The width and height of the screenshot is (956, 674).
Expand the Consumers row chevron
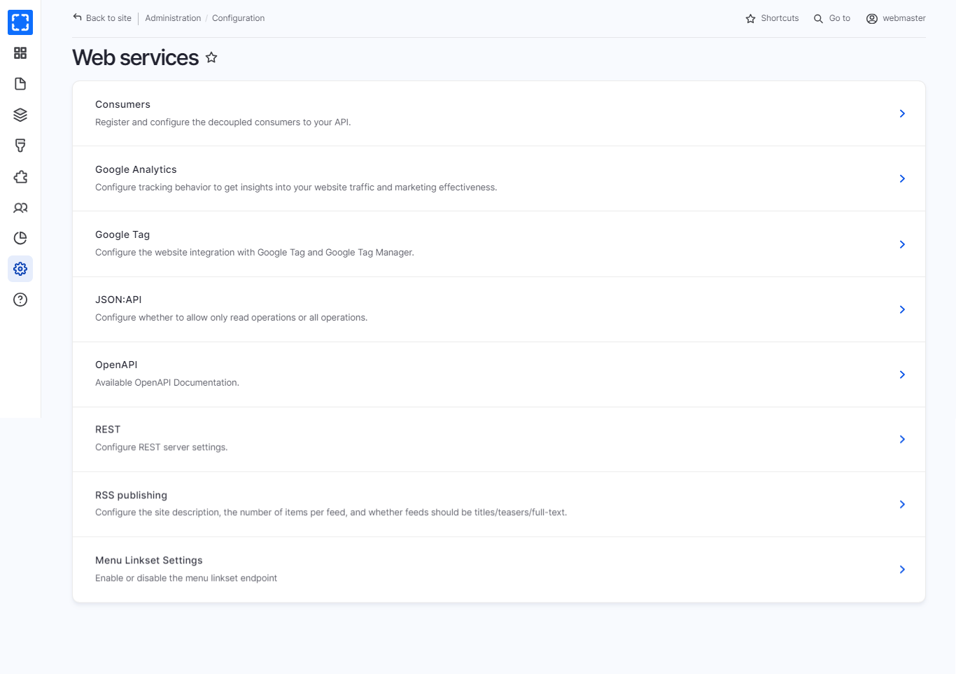tap(902, 113)
